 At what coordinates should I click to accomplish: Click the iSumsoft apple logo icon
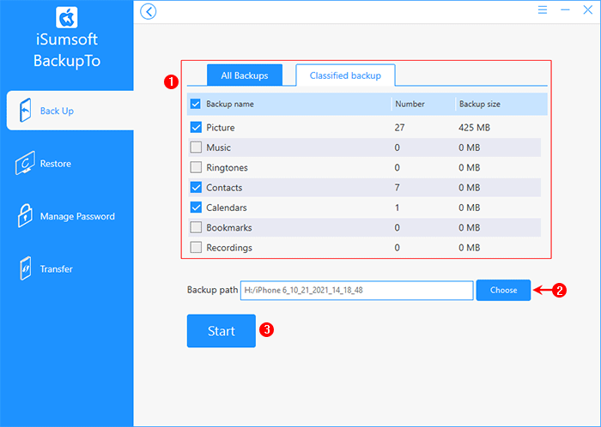coord(67,17)
